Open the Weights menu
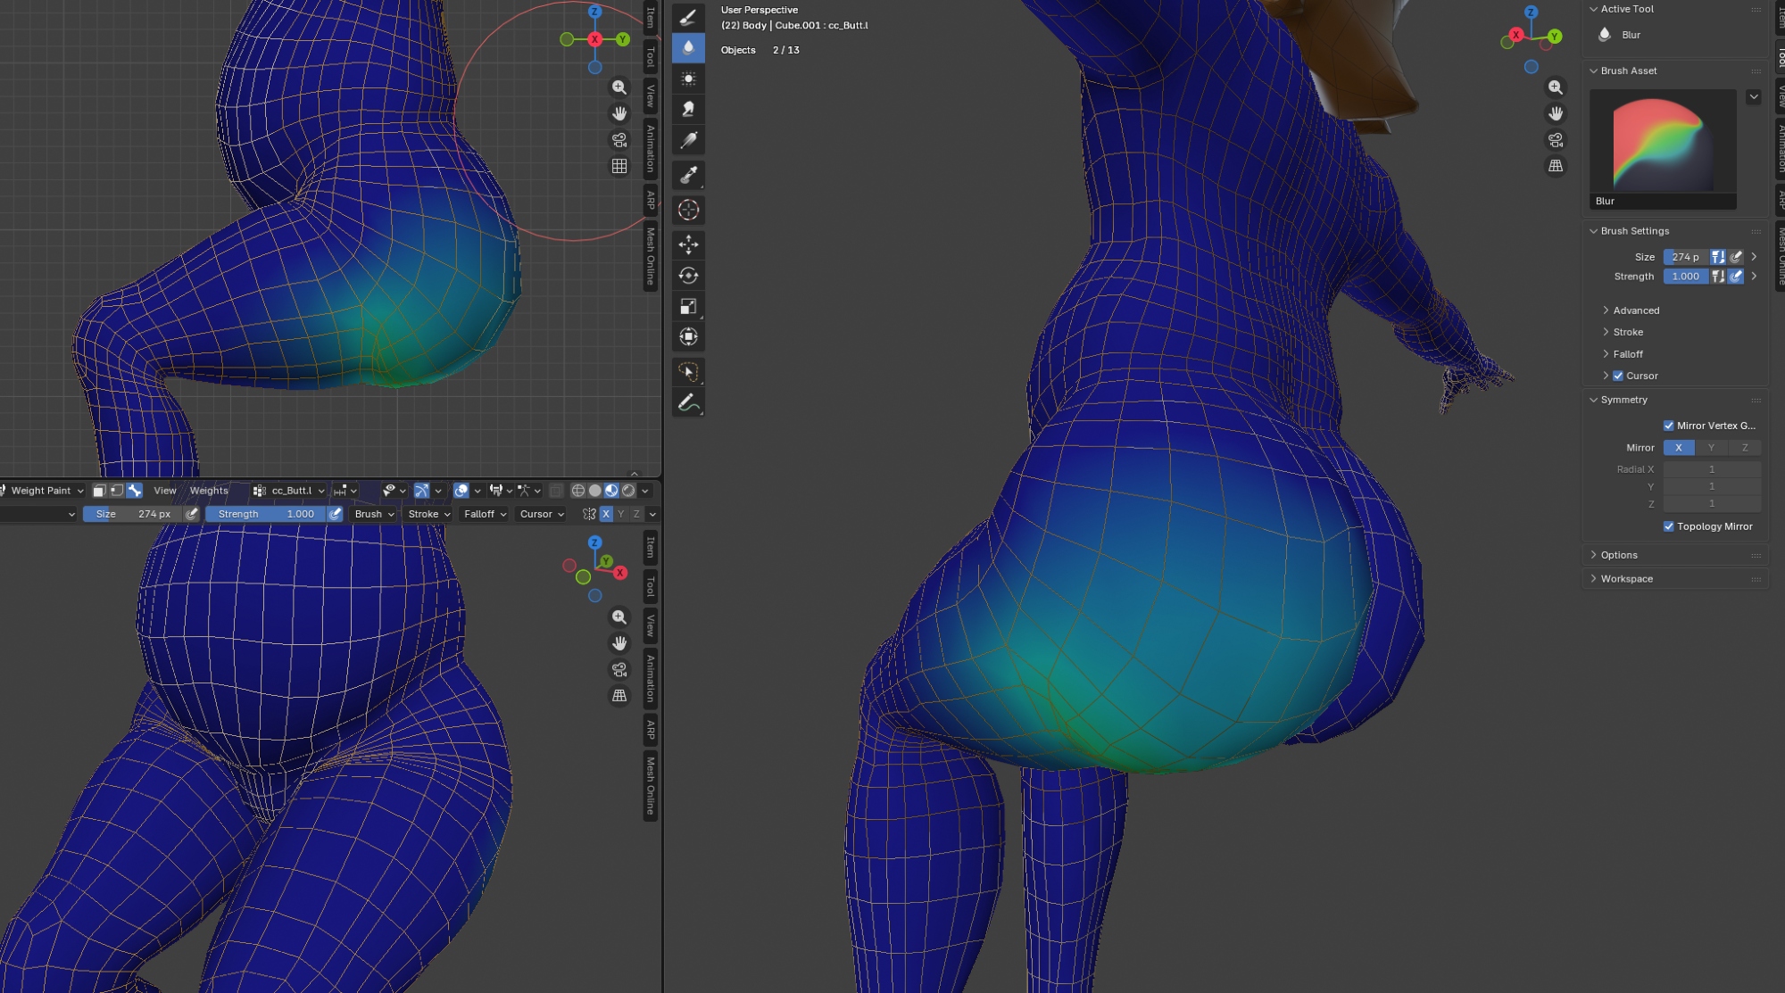 (209, 491)
